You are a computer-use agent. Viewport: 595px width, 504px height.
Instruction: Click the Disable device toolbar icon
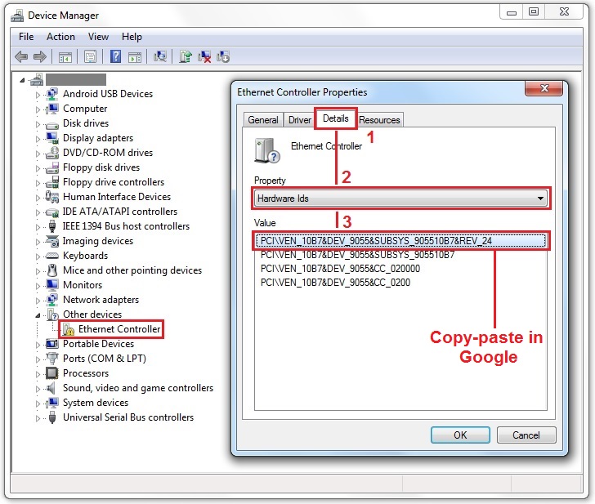(x=223, y=57)
